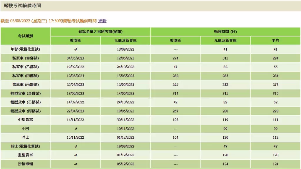The height and width of the screenshot is (169, 301).
Task: Click the 輪候時間 (日) group header
Action: 225,32
